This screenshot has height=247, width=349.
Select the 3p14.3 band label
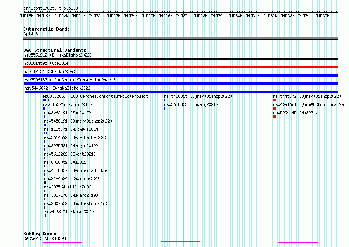tap(31, 34)
